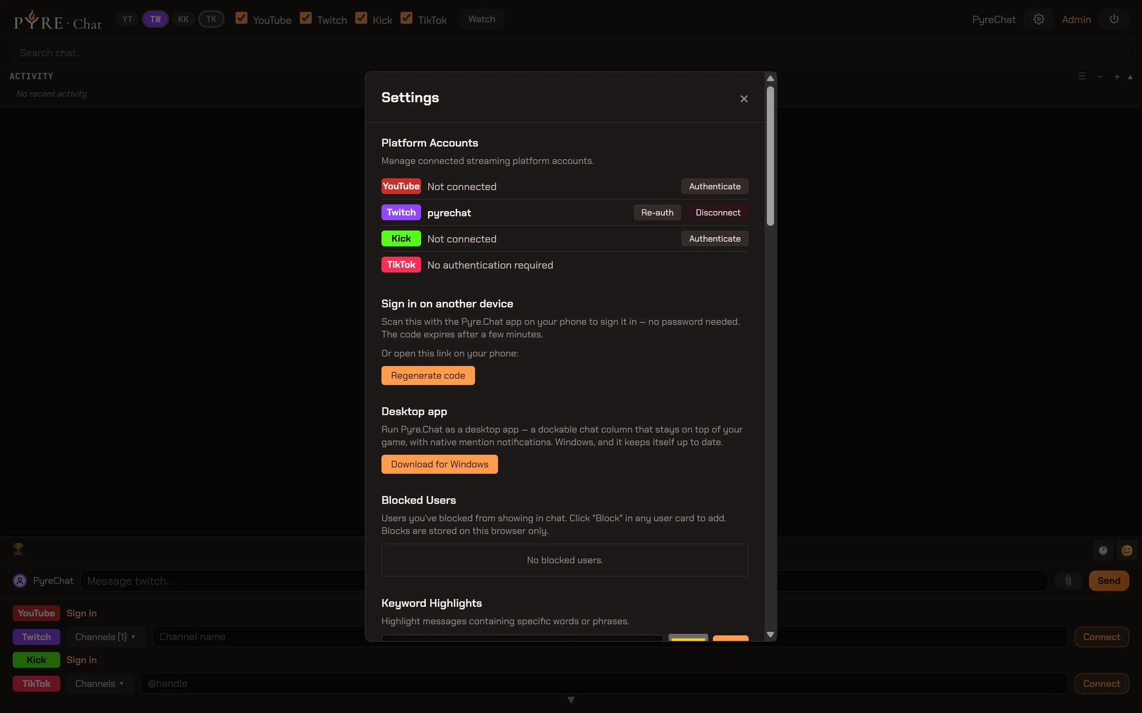Focus the Search chat field
The height and width of the screenshot is (713, 1142).
click(571, 53)
